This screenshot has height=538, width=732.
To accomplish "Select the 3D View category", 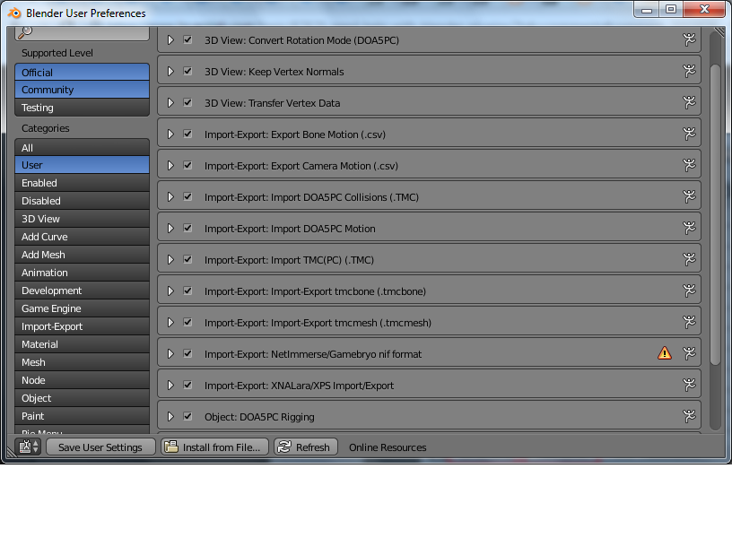I will coord(83,219).
